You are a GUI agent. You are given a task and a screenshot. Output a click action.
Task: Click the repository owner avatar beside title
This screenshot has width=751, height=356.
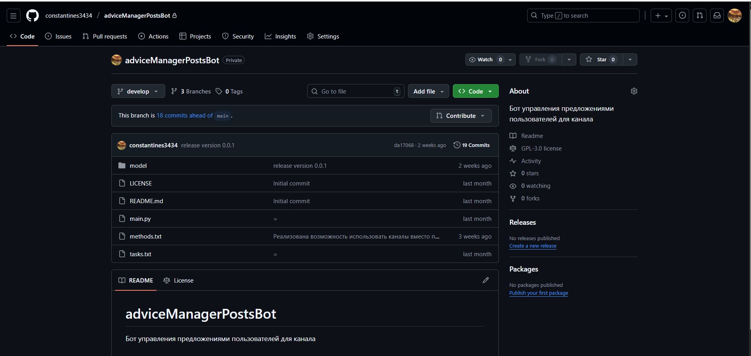[116, 60]
